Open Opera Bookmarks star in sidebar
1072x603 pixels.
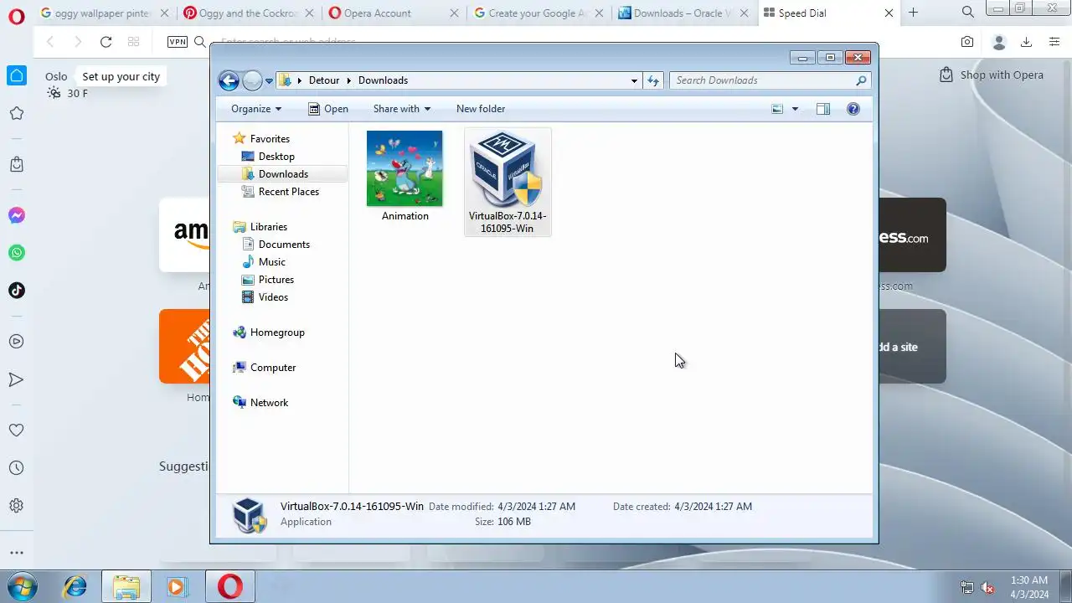tap(16, 113)
